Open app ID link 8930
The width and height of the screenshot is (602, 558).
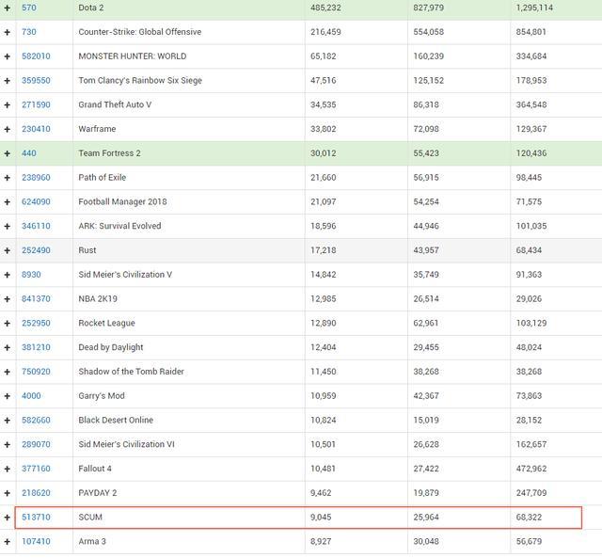[31, 274]
